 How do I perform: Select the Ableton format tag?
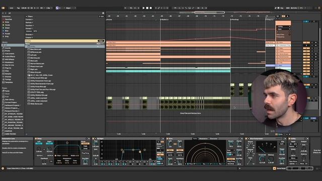coord(29,31)
